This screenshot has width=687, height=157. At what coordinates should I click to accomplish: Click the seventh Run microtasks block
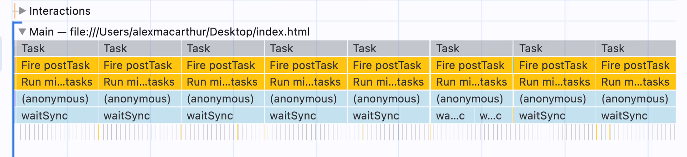click(555, 82)
